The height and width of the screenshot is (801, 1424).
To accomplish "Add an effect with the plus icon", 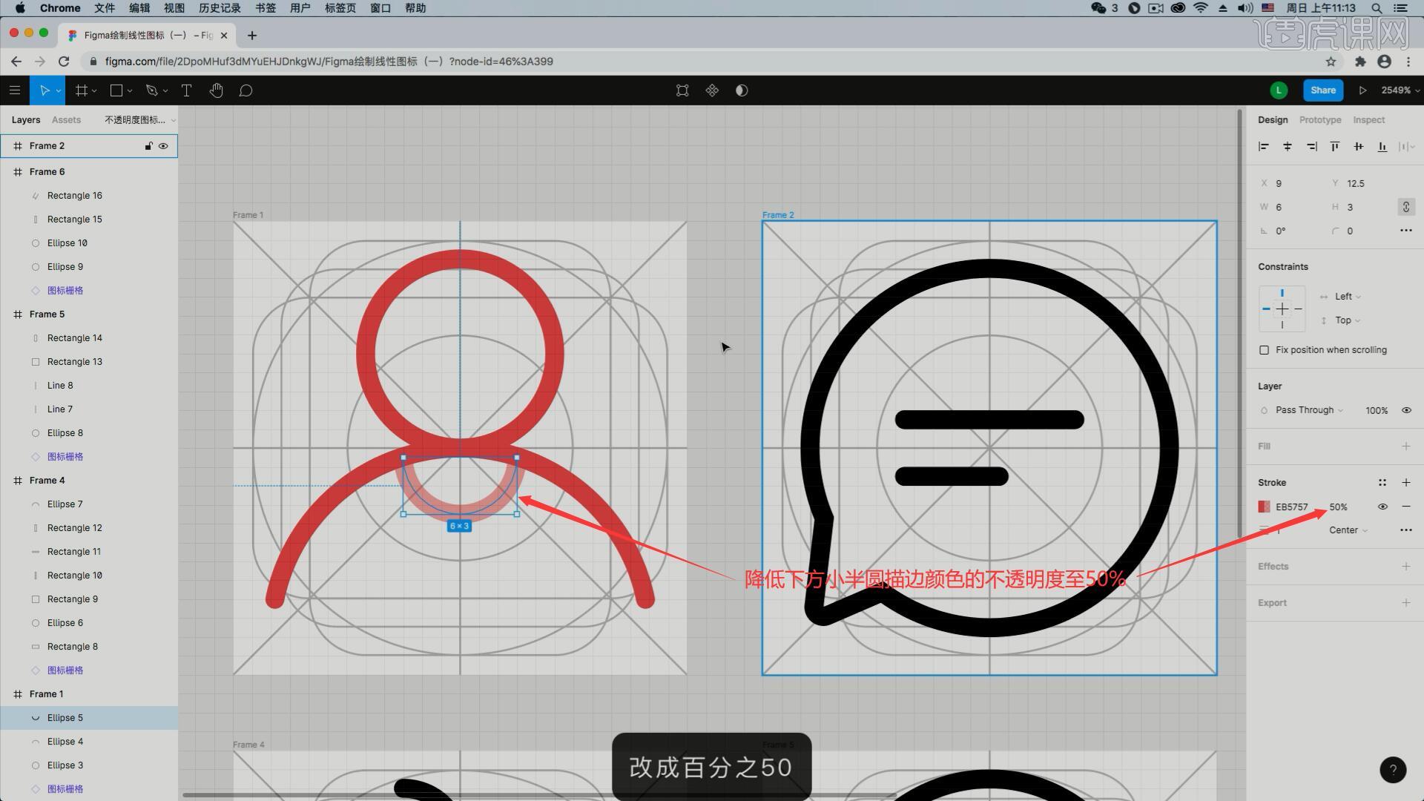I will [1406, 567].
